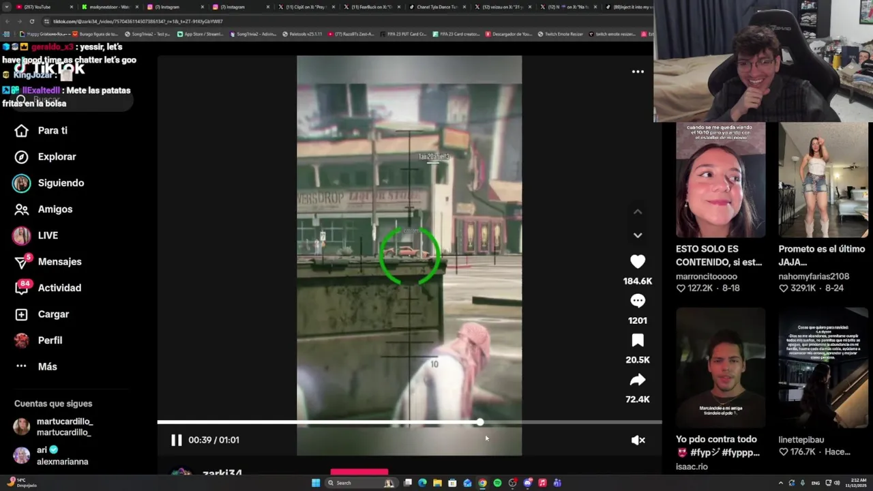Open Mensajes inbox with 5 badge

tap(49, 261)
